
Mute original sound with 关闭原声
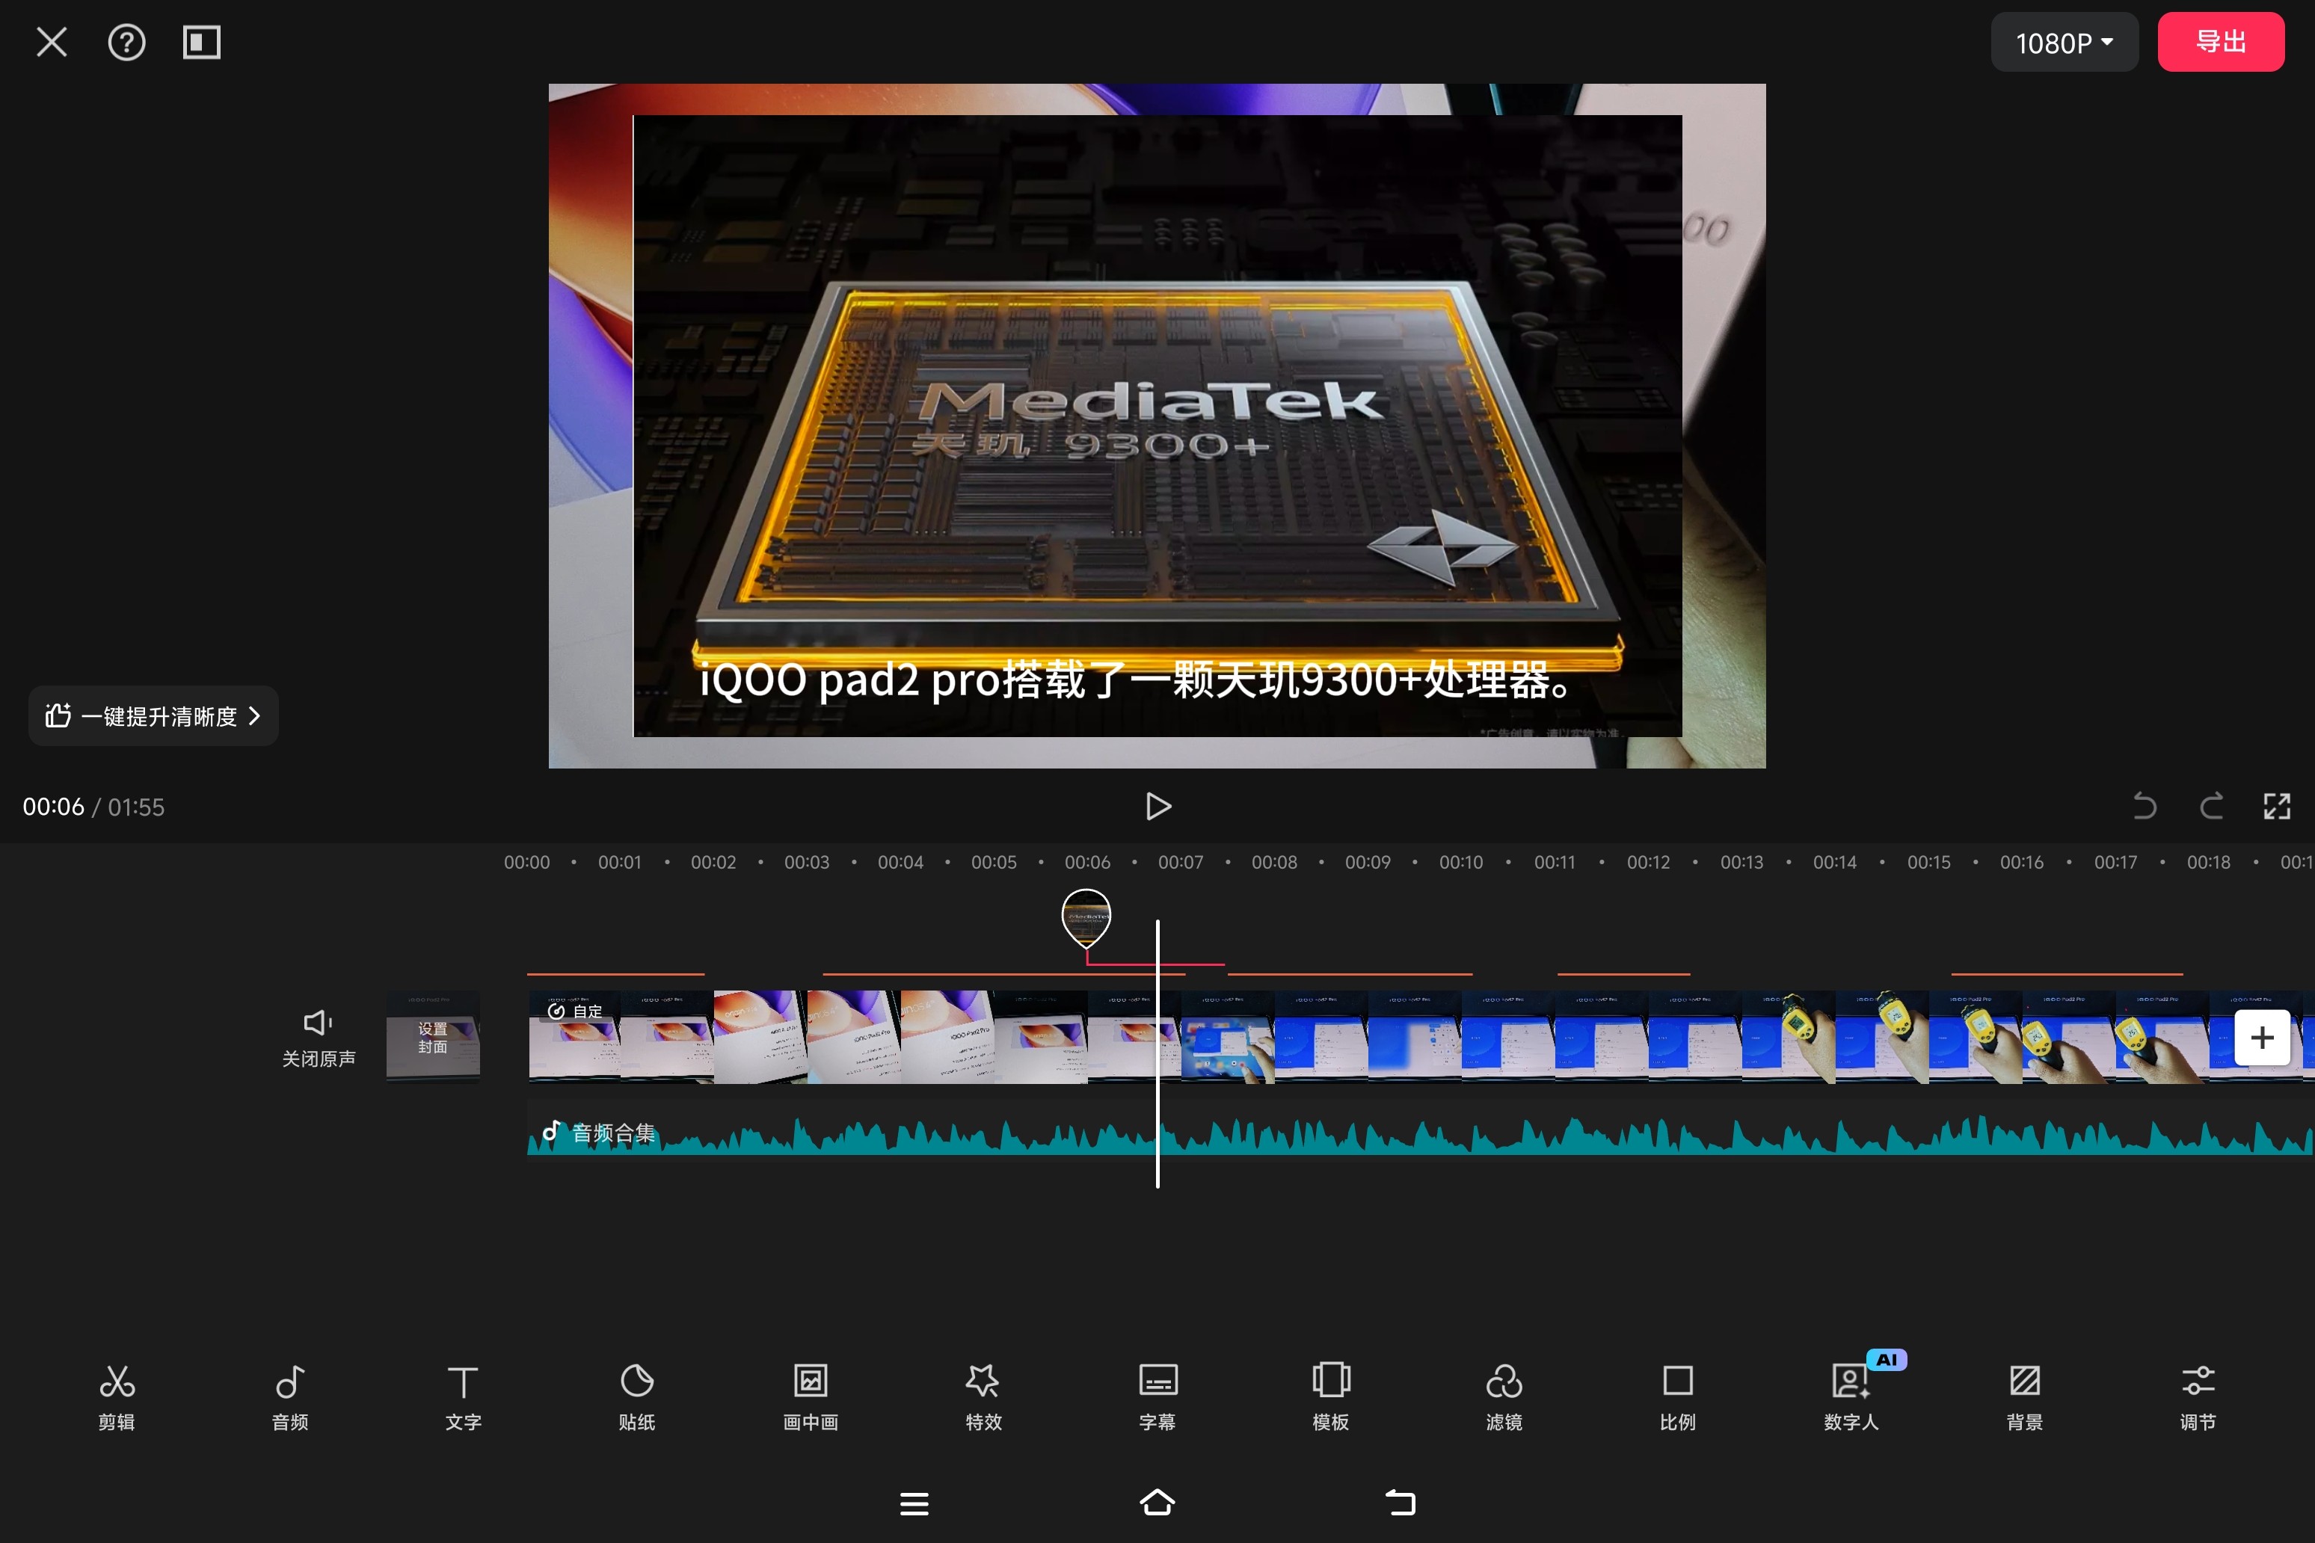point(318,1037)
